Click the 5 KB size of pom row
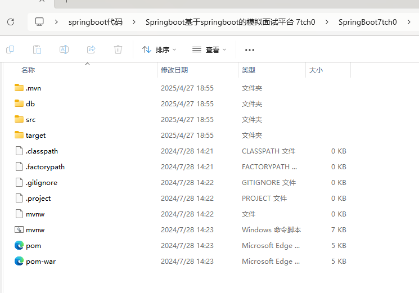 tap(339, 246)
